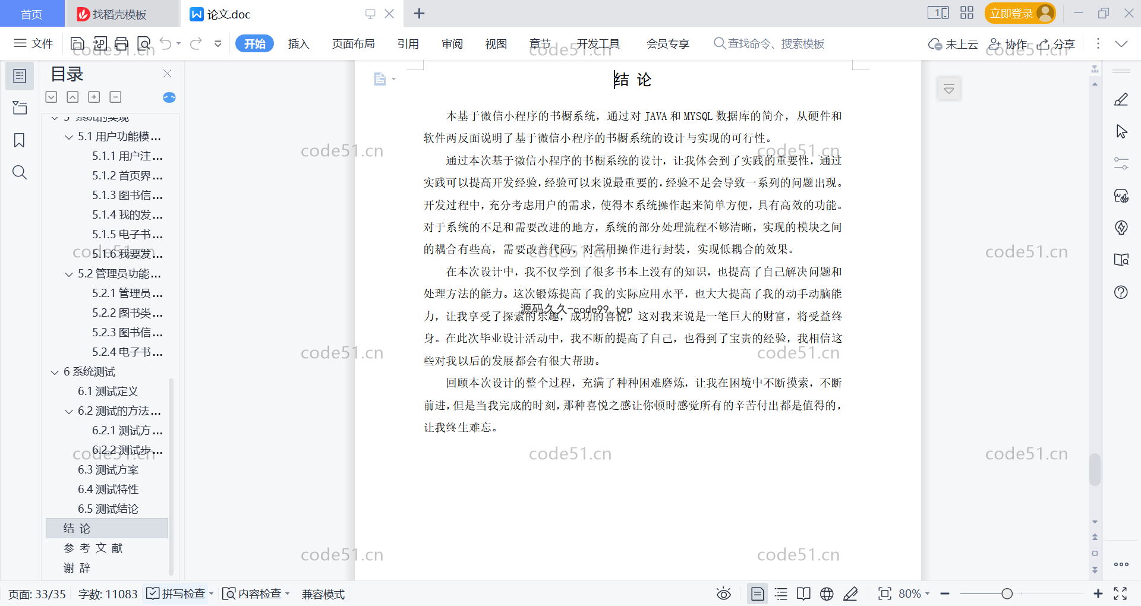Open the help question mark icon
1141x606 pixels.
coord(1121,292)
